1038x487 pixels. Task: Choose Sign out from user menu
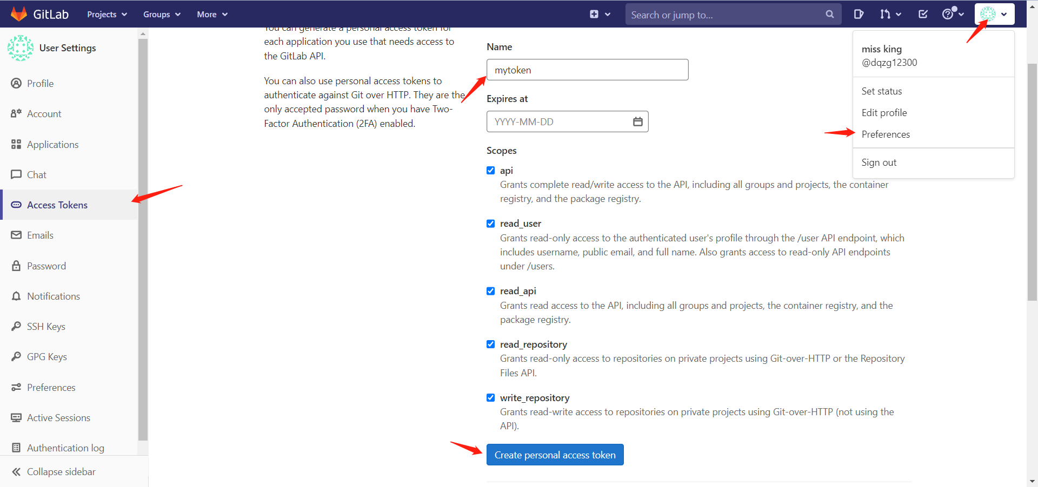tap(879, 163)
